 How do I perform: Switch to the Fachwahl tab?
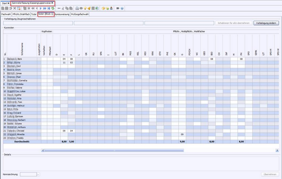(x=6, y=14)
